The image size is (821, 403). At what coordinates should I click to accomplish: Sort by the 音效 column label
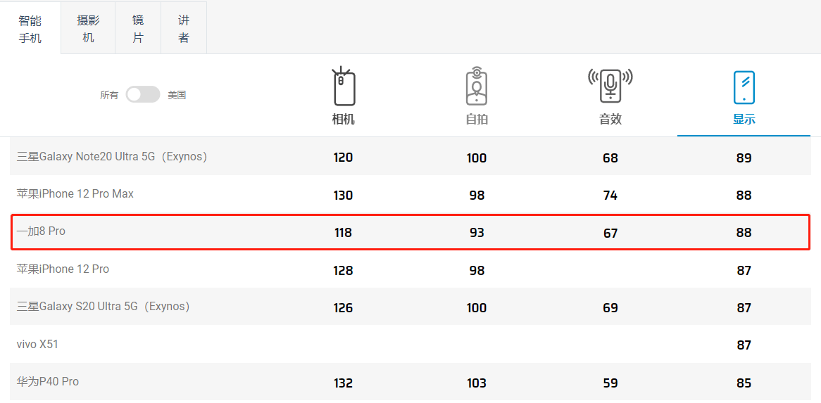tap(610, 120)
